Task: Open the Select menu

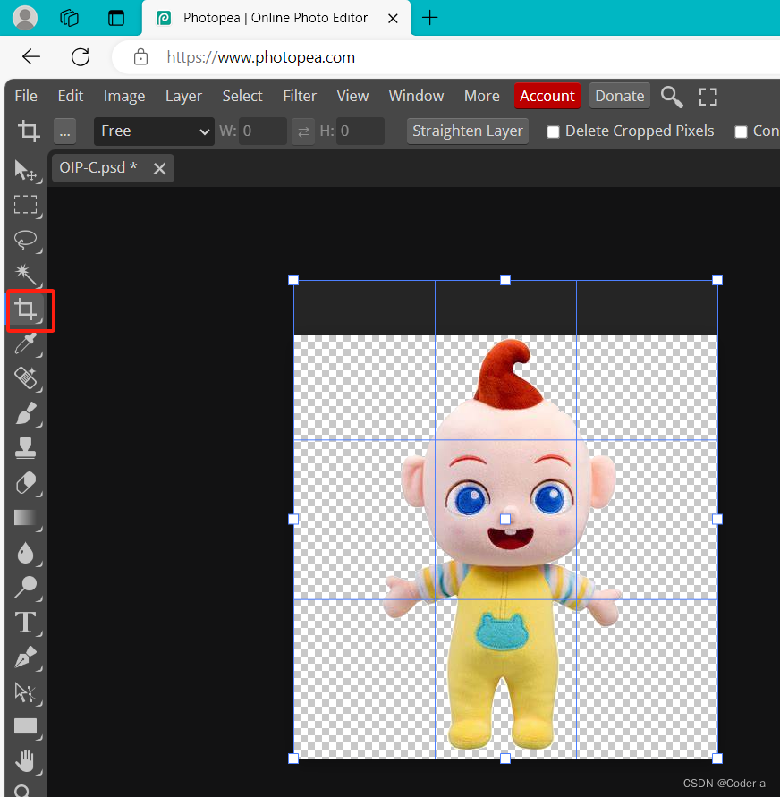Action: coord(242,96)
